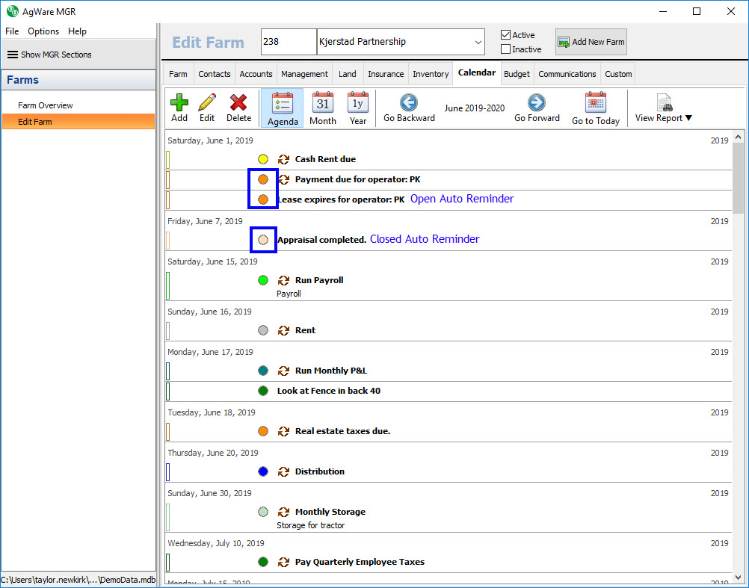The image size is (749, 588).
Task: Click the red X Delete icon
Action: [x=238, y=102]
